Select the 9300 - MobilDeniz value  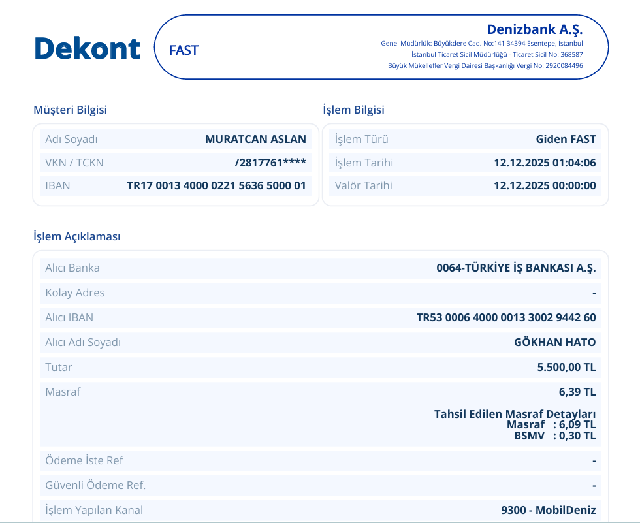549,510
